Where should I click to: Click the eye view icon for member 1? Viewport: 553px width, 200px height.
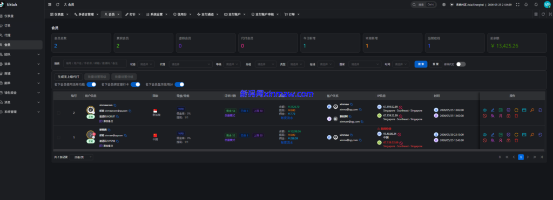click(484, 135)
